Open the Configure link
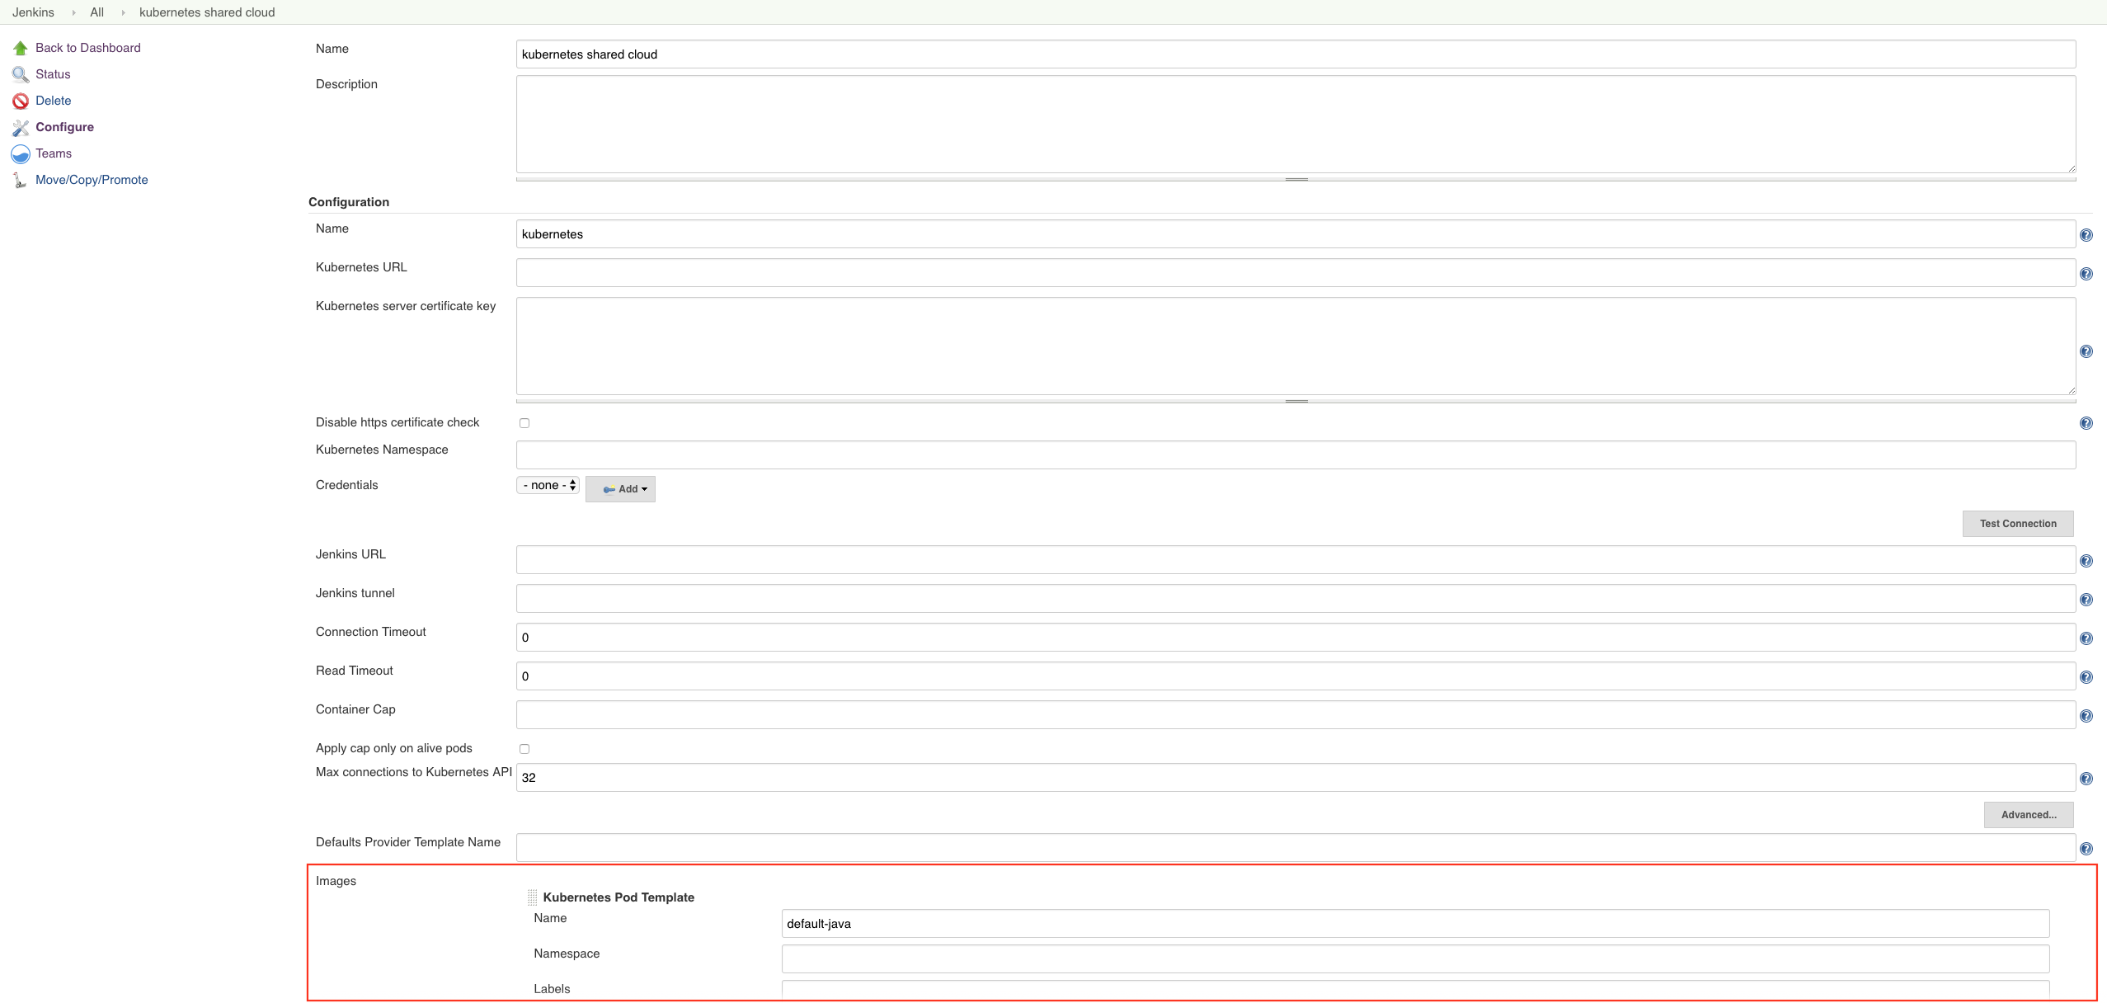Screen dimensions: 2107x1003 pyautogui.click(x=64, y=127)
